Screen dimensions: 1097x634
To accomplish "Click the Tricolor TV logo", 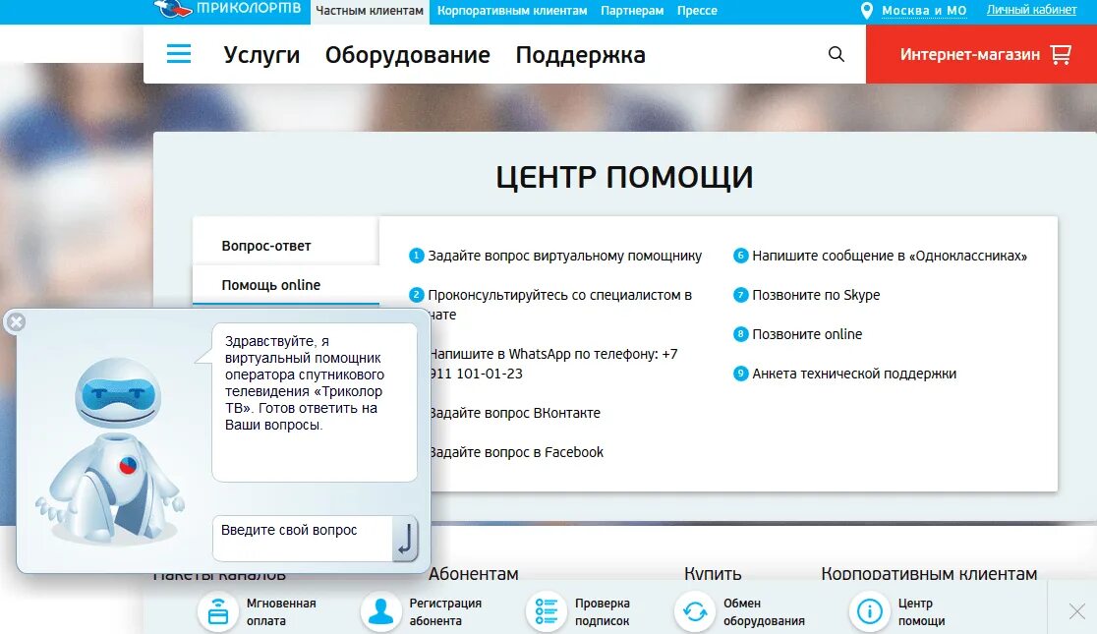I will tap(228, 9).
